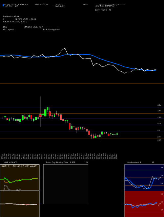Click the 'Stochastics & R' panel title
Screen dimensions: 164x217
(x=134, y=162)
